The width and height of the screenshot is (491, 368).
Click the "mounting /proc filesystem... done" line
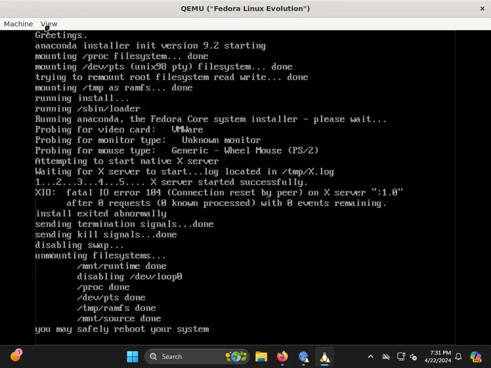pyautogui.click(x=121, y=57)
